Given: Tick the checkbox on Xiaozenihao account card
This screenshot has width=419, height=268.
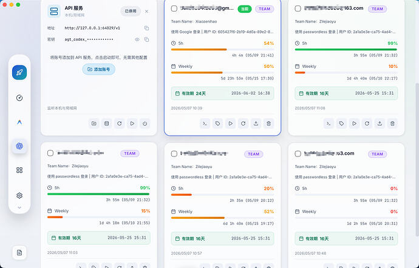Looking at the screenshot, I should point(174,8).
